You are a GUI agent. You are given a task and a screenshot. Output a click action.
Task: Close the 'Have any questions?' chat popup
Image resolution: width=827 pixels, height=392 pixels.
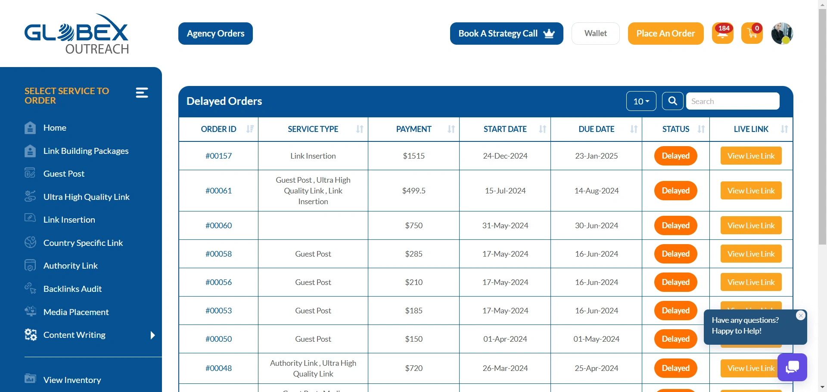point(801,315)
